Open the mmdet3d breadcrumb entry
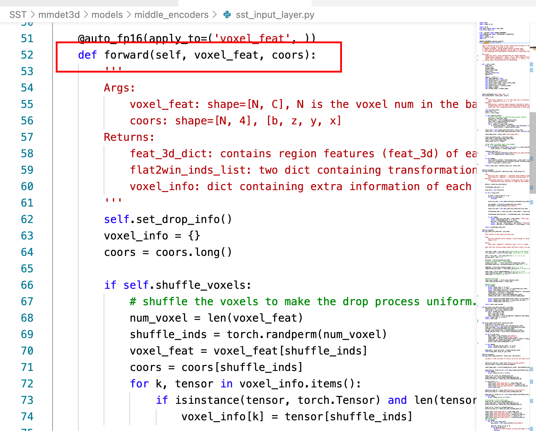The height and width of the screenshot is (431, 536). coord(59,15)
